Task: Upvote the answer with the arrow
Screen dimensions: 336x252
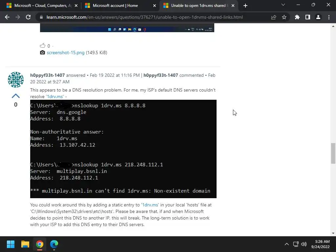Action: pyautogui.click(x=16, y=96)
